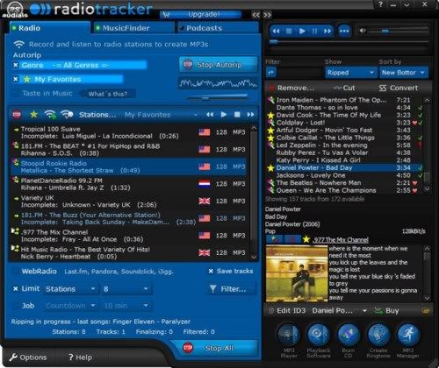Click the track position progress bar
The image size is (439, 368).
point(349,42)
